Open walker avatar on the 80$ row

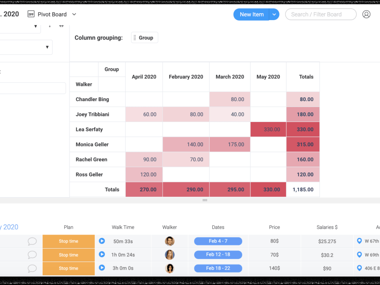[x=169, y=241]
